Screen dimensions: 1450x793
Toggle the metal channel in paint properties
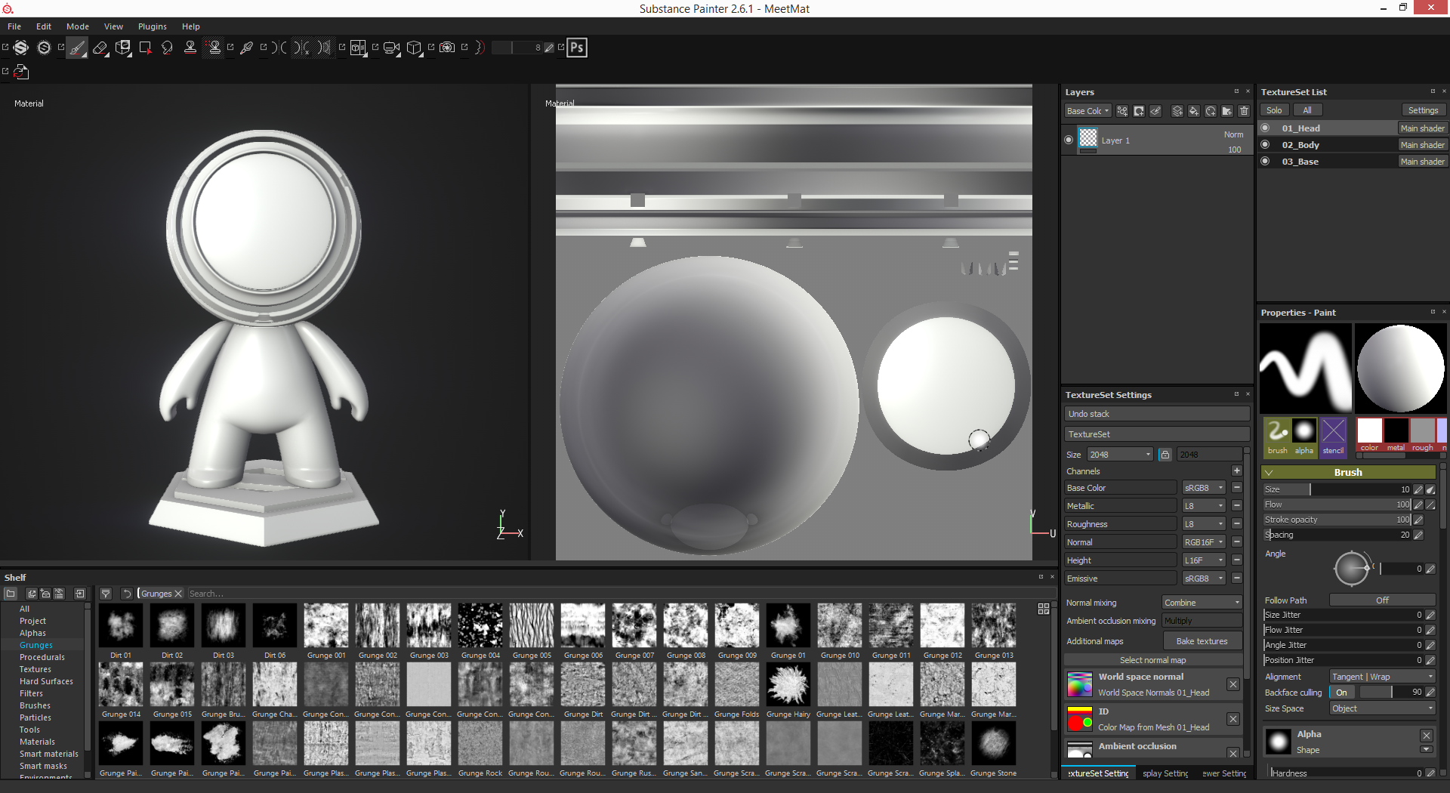[x=1396, y=435]
